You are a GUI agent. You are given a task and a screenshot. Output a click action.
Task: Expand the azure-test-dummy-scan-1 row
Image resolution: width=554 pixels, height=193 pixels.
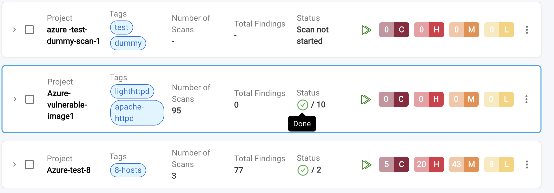click(x=15, y=30)
